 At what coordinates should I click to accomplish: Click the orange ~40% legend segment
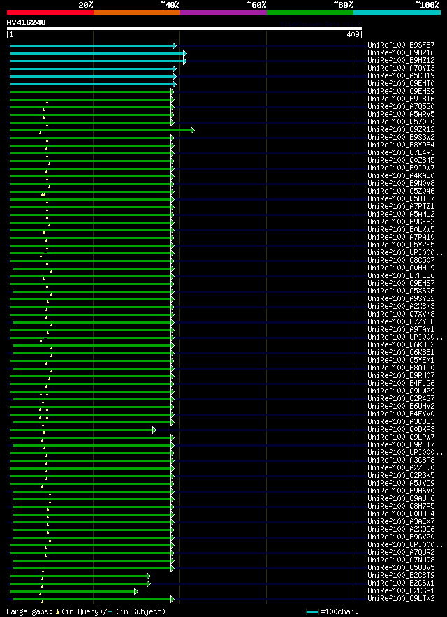pyautogui.click(x=137, y=12)
